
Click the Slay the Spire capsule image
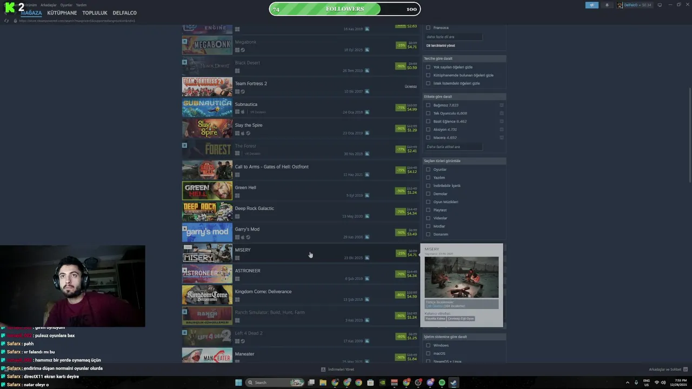(207, 128)
